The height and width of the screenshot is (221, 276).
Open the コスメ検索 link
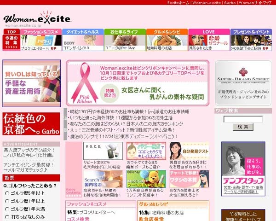78,219
